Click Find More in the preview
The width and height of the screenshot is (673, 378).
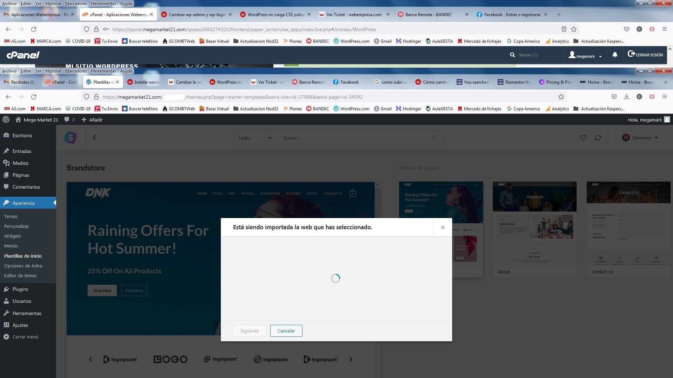(x=134, y=290)
